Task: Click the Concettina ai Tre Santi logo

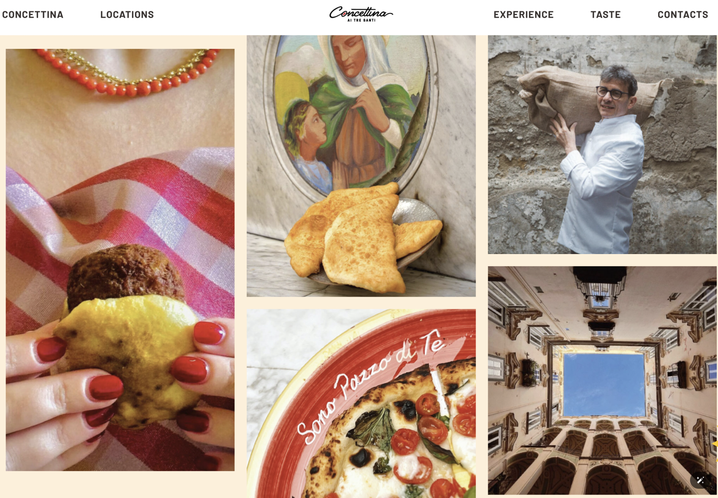Action: click(x=361, y=14)
